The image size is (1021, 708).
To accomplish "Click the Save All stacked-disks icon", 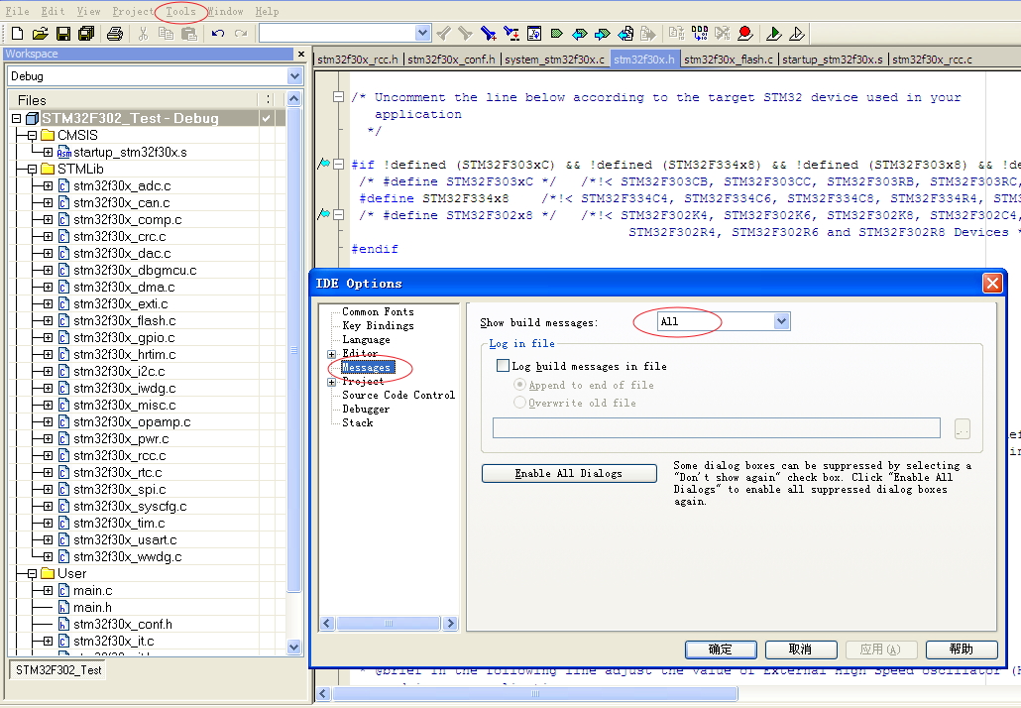I will (x=86, y=34).
